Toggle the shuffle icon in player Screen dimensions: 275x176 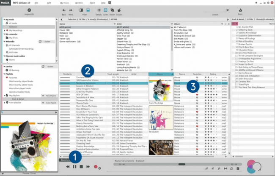click(x=206, y=168)
